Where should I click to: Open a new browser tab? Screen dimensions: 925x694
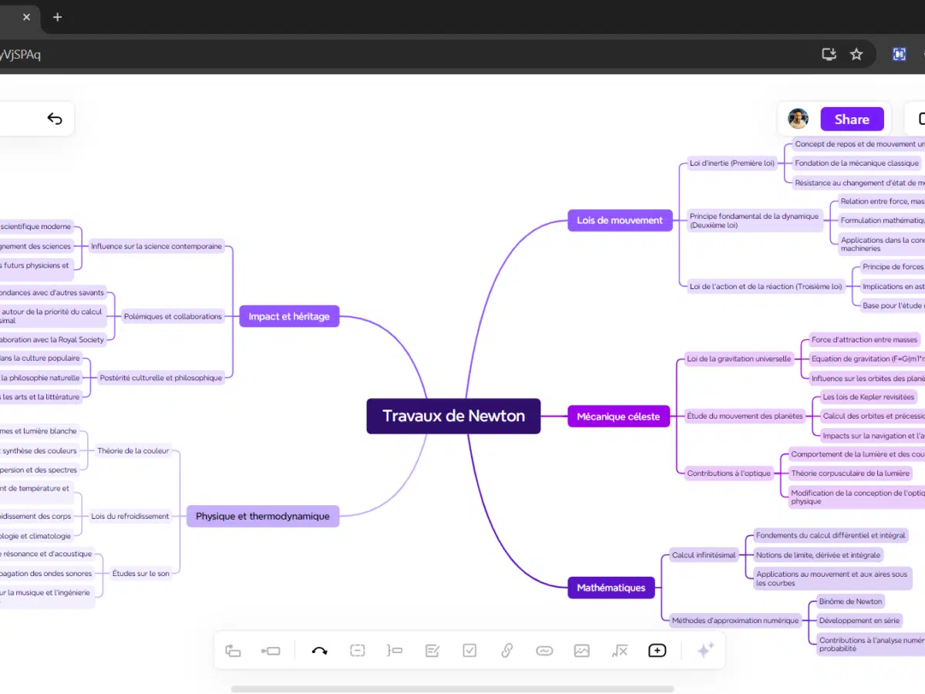tap(57, 17)
